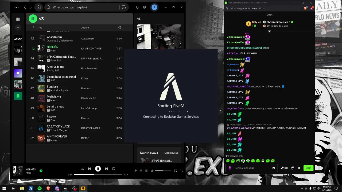Mute Spotify with the speaker icon
The image size is (342, 192).
click(x=152, y=171)
